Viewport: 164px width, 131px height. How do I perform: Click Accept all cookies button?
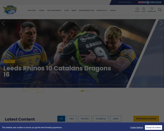(x=153, y=127)
